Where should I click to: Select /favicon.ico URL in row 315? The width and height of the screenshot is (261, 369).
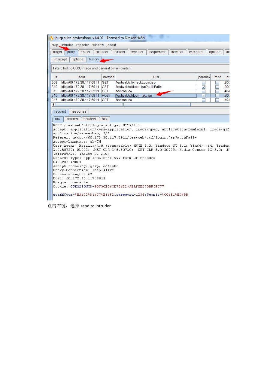pos(156,91)
